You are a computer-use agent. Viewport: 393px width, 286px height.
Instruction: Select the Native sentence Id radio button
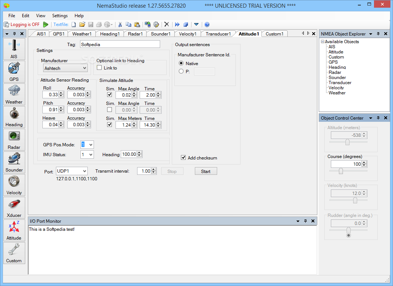pyautogui.click(x=181, y=63)
